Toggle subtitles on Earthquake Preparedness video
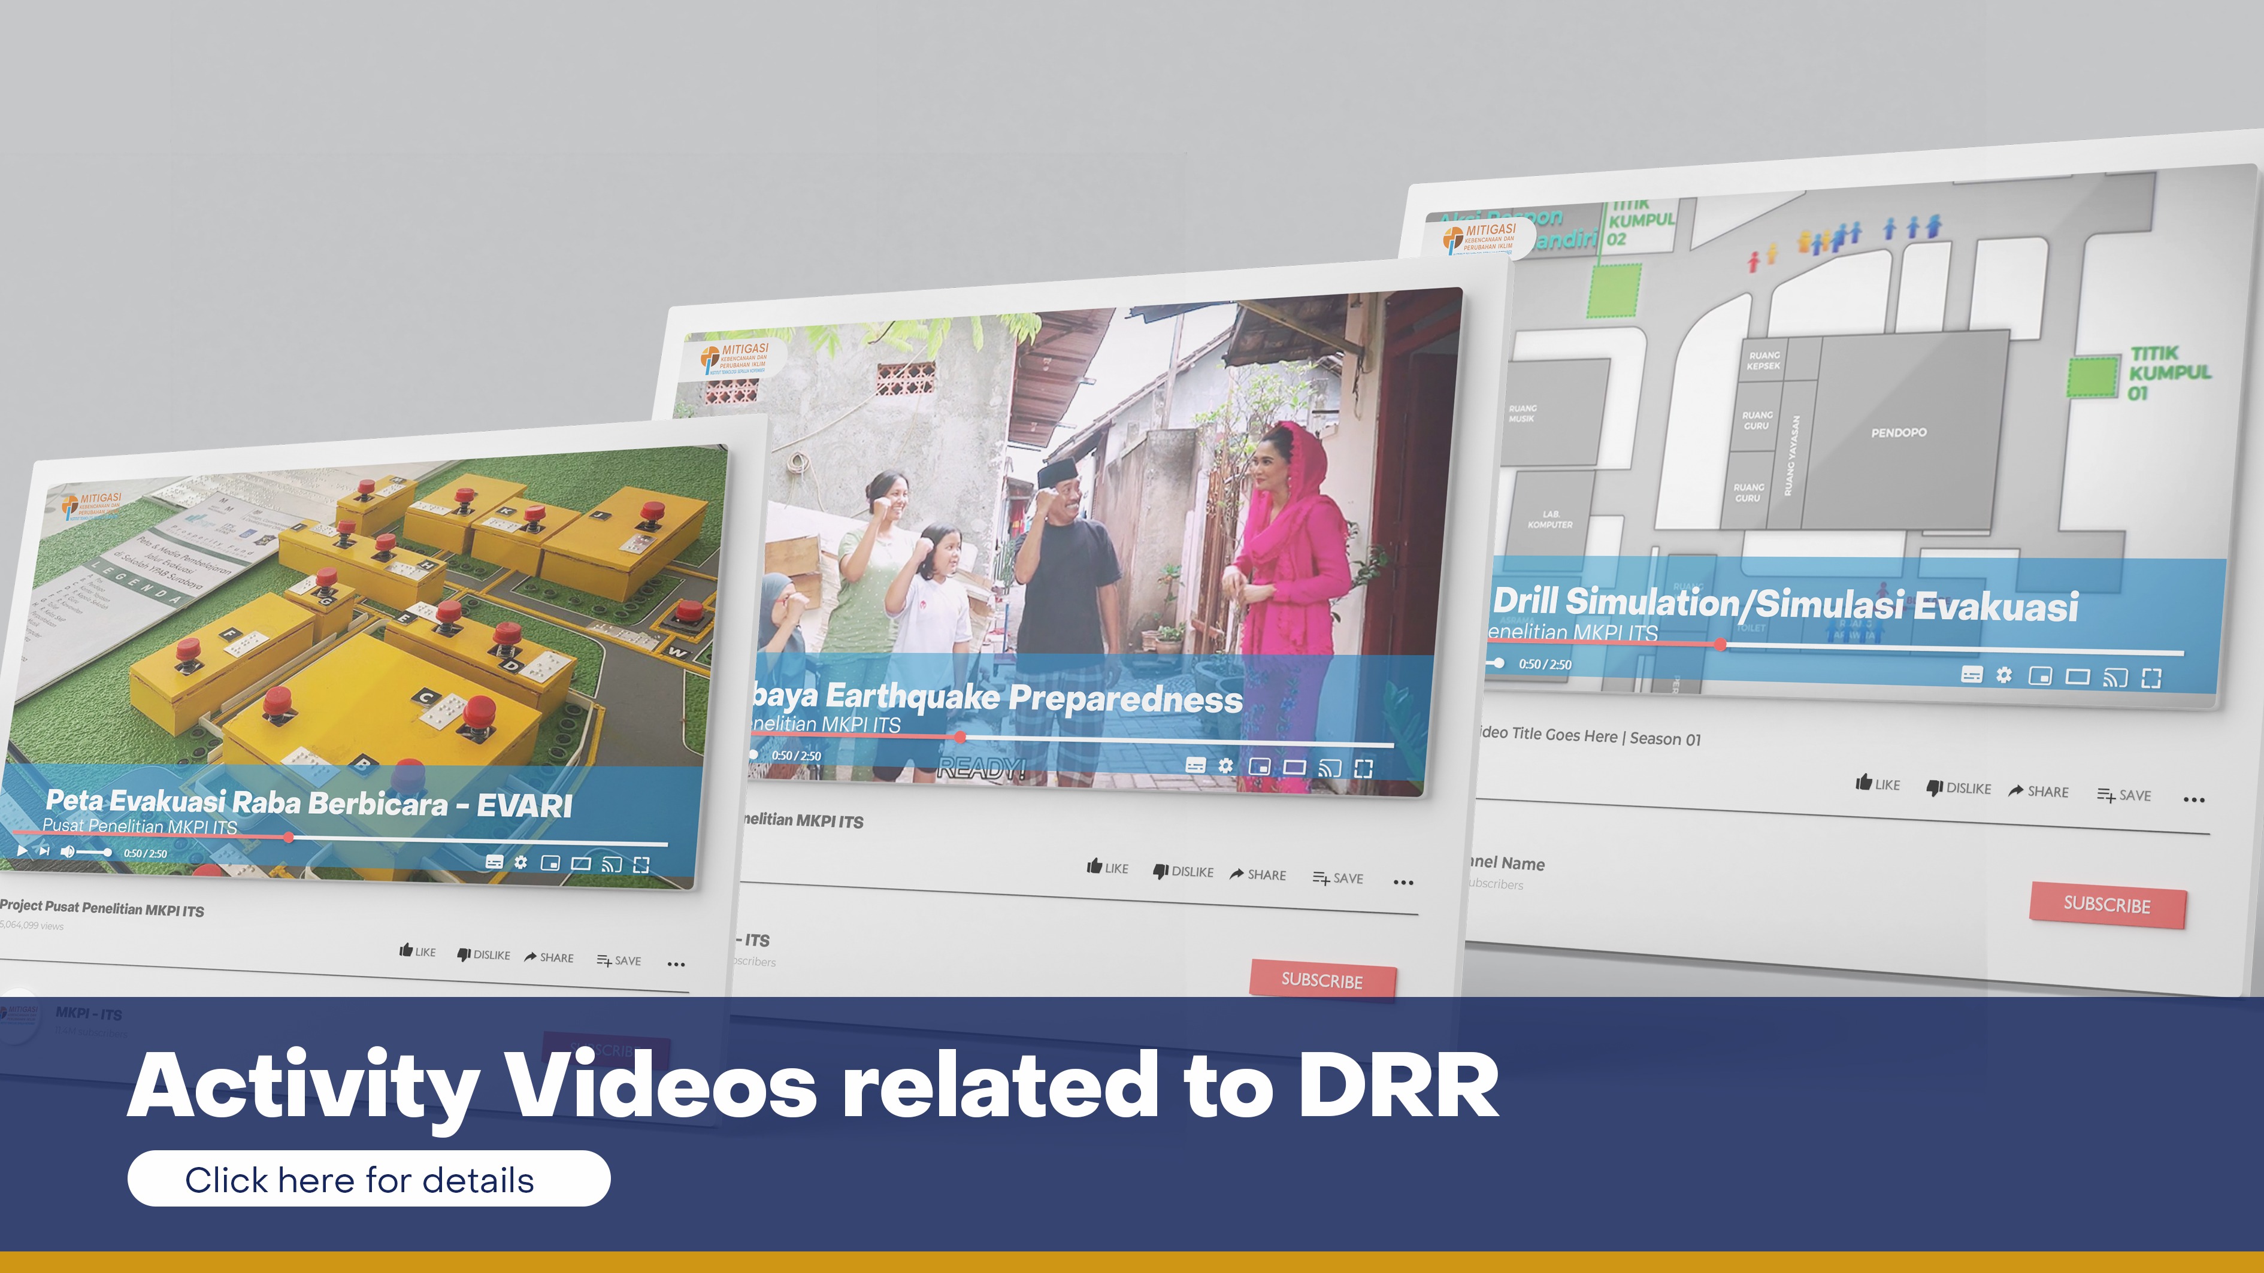The image size is (2264, 1273). pos(1195,765)
